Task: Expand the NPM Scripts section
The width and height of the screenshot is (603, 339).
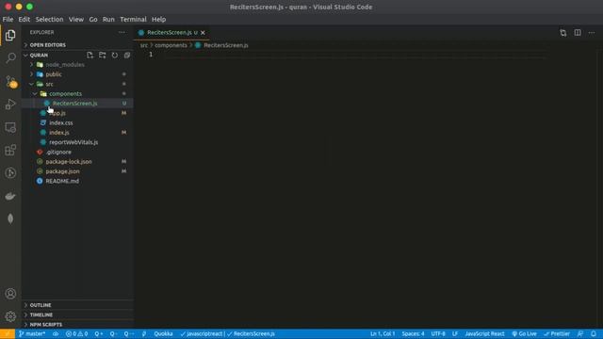Action: coord(46,324)
